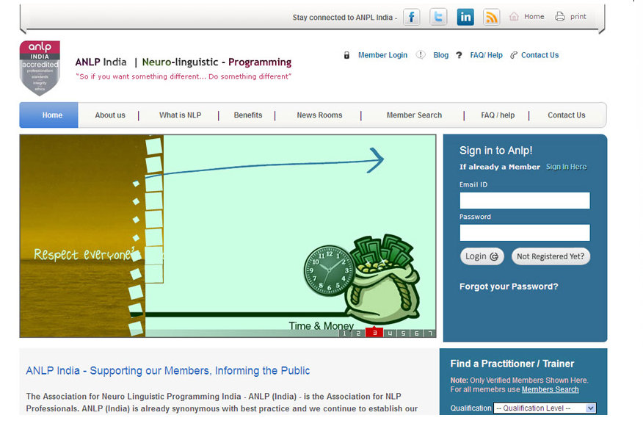Open the About us menu item
643x429 pixels.
pyautogui.click(x=110, y=115)
